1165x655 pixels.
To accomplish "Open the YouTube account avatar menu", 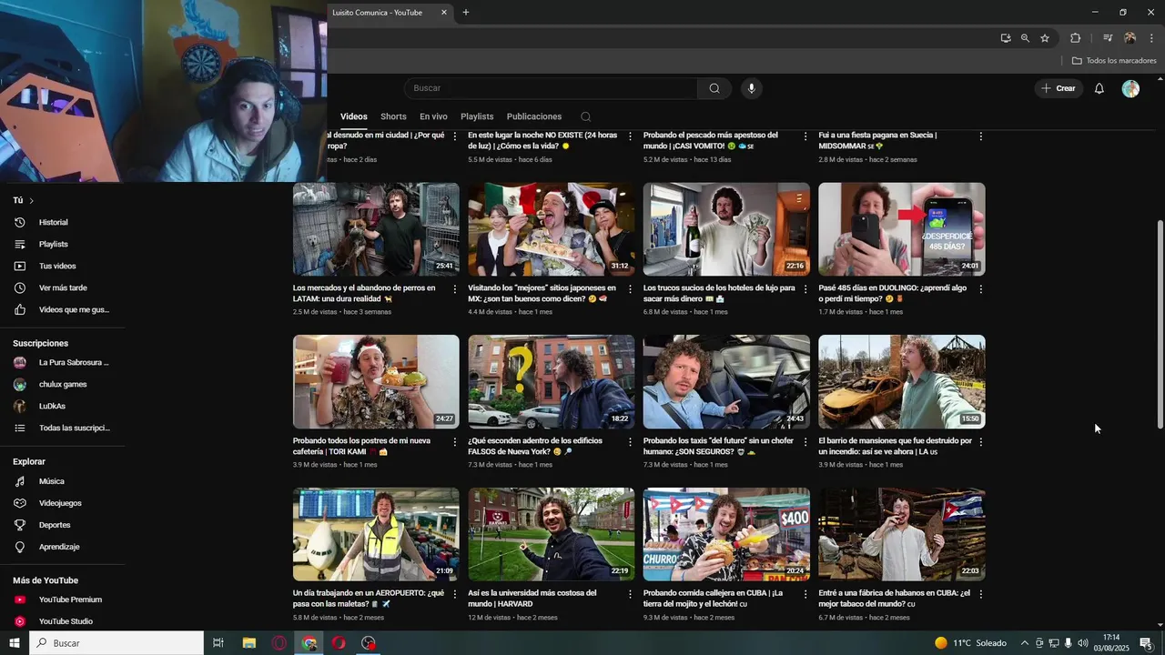I will tap(1130, 88).
